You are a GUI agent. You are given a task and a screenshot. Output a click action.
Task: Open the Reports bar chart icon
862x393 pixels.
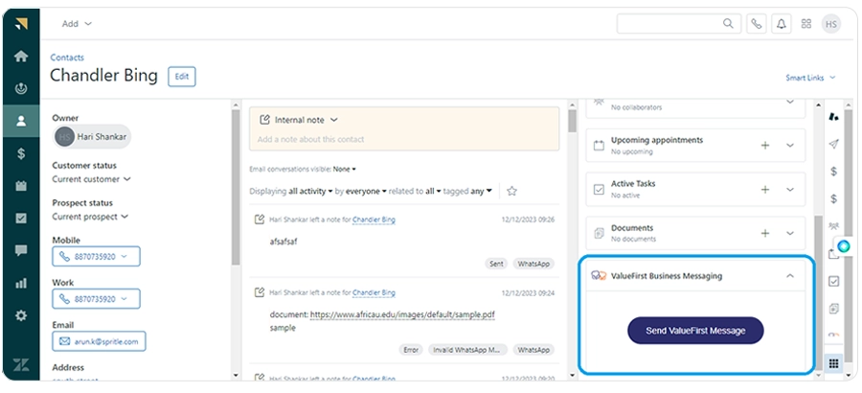tap(21, 284)
